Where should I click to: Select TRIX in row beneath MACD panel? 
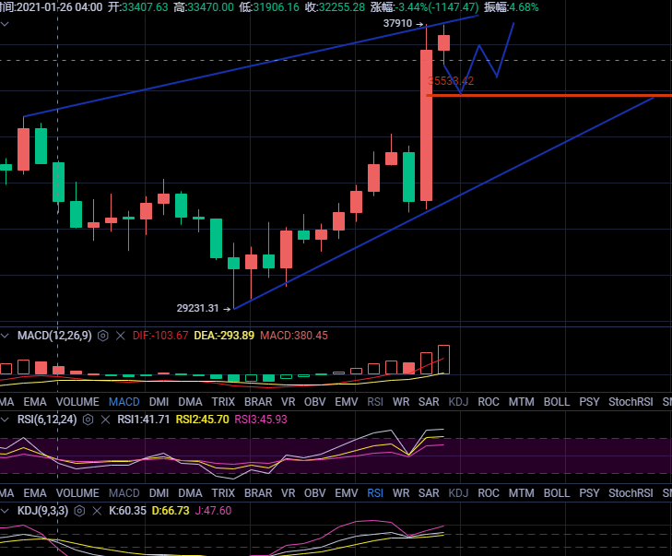(x=223, y=402)
